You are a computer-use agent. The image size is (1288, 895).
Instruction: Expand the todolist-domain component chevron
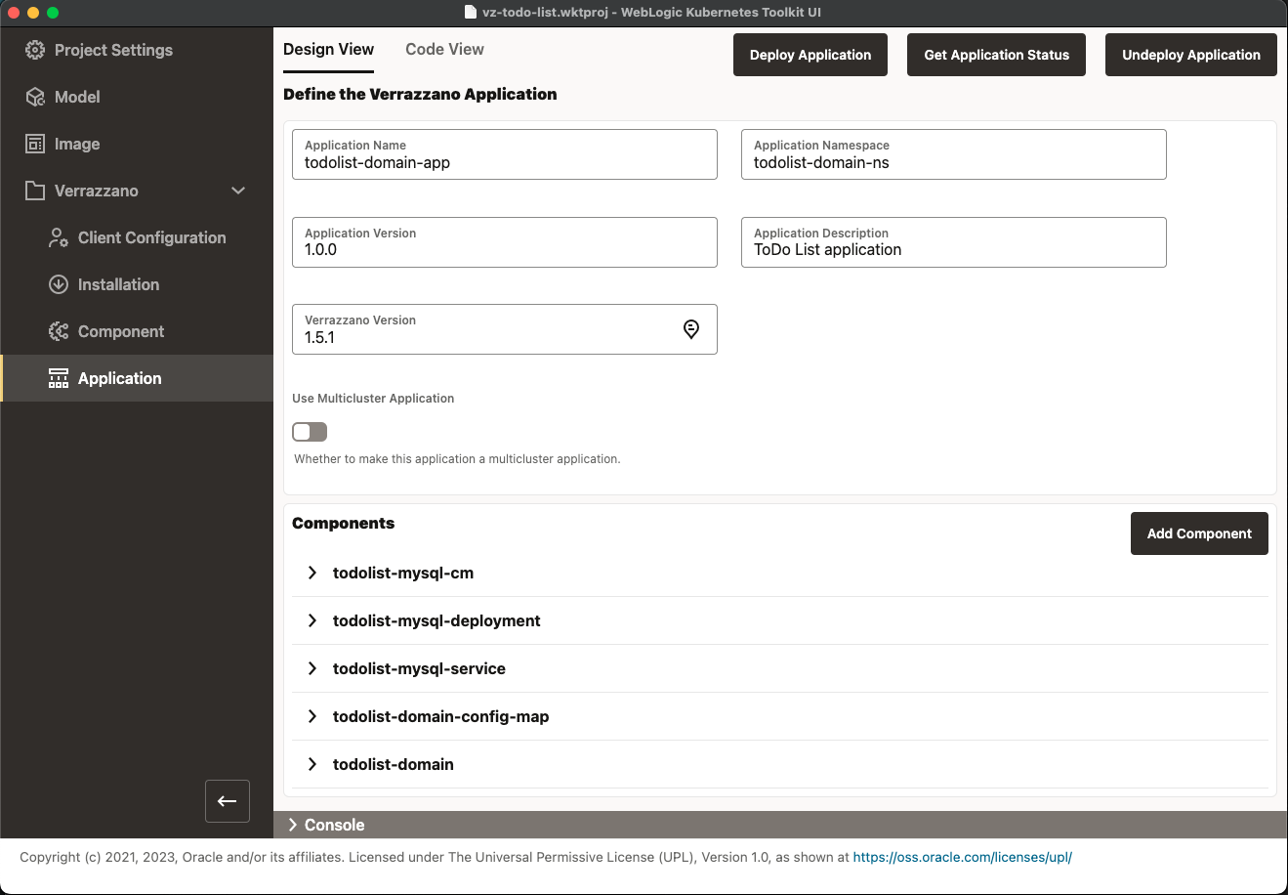coord(312,764)
